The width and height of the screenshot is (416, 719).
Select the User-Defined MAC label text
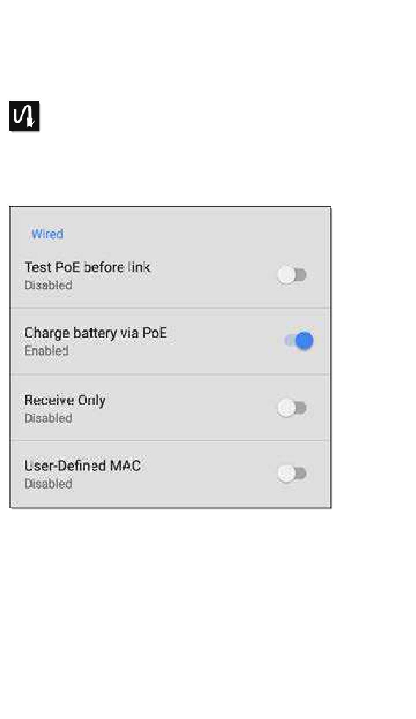(x=82, y=465)
